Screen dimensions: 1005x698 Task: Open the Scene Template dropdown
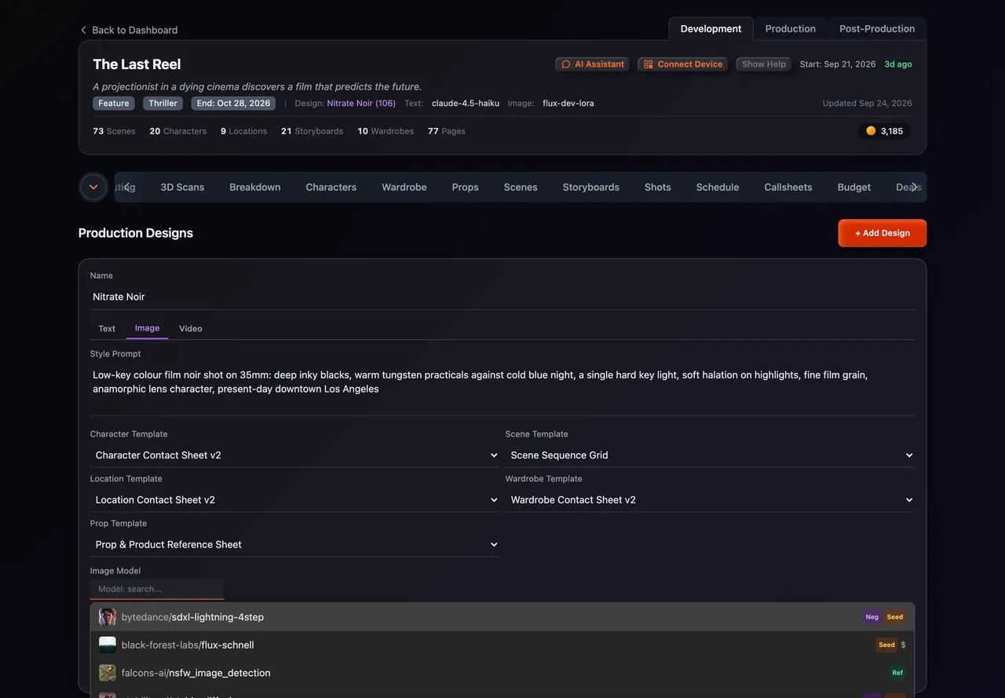710,455
